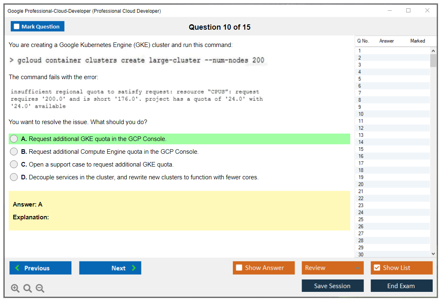Go to the Previous question
Viewport: 443px width, 303px height.
click(40, 268)
